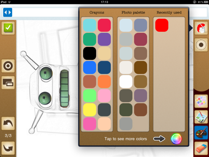Select the teal green crayon

90,39
